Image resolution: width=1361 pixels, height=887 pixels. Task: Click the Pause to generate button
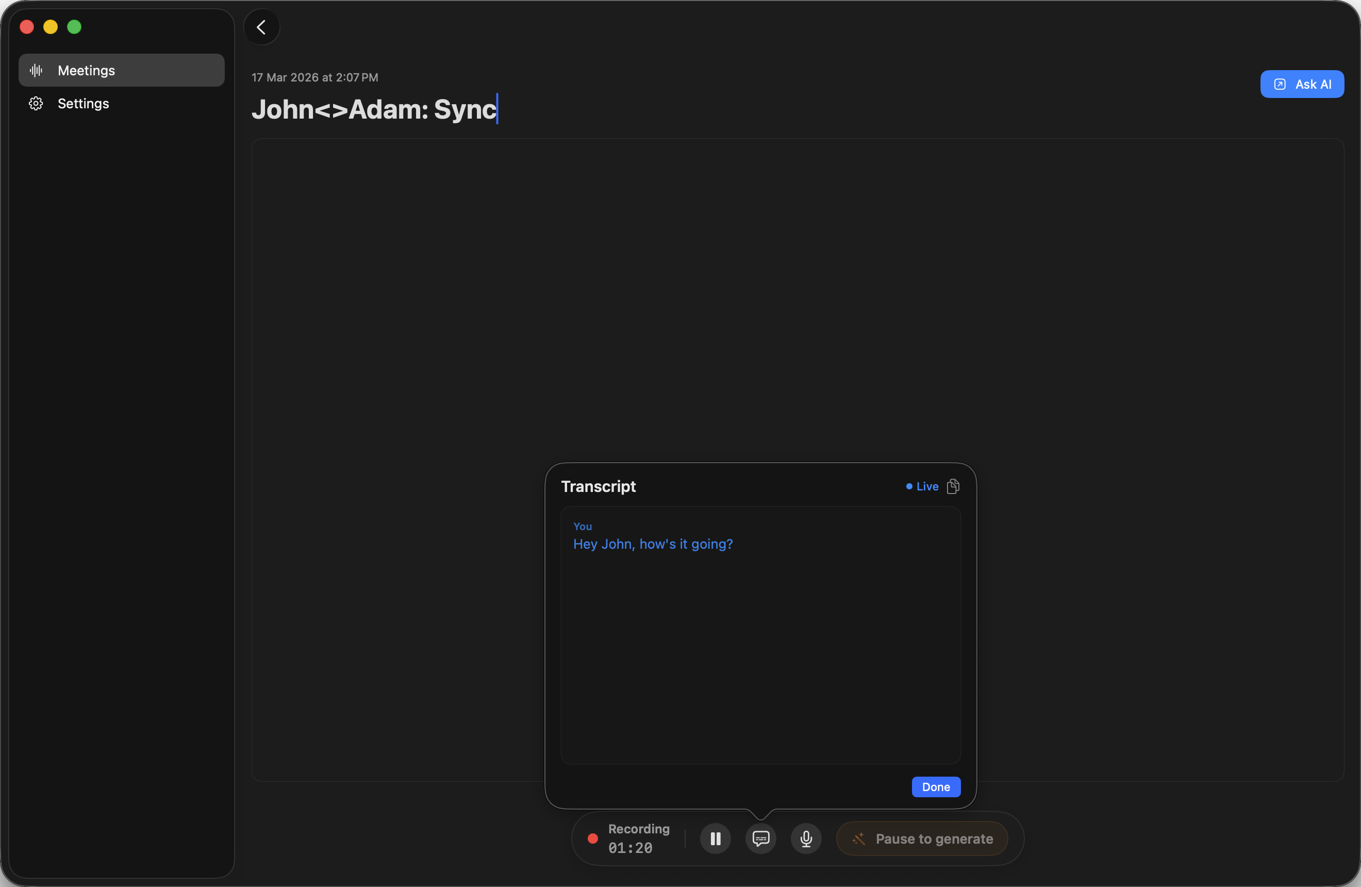pos(922,839)
